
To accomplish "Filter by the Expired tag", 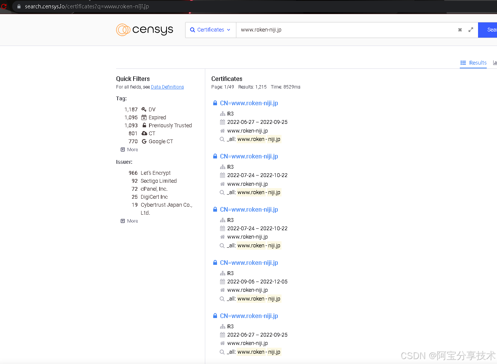I will [157, 117].
